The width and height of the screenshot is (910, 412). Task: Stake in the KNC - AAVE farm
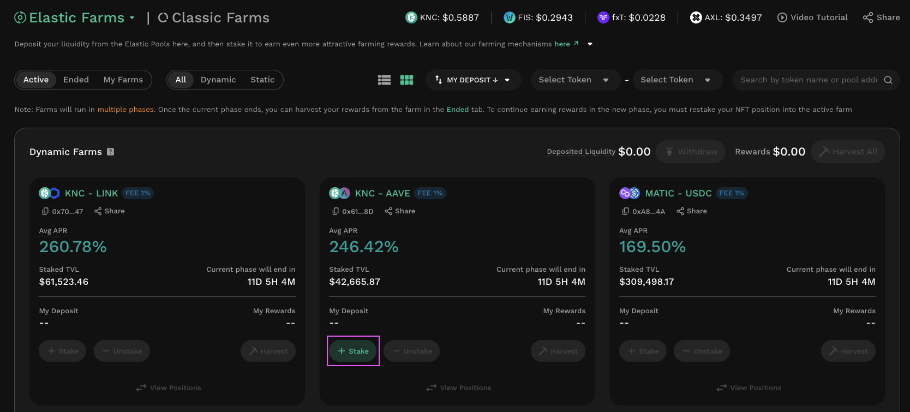pyautogui.click(x=354, y=351)
